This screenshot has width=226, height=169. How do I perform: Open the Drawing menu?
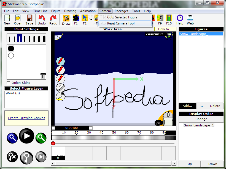[x=70, y=11]
